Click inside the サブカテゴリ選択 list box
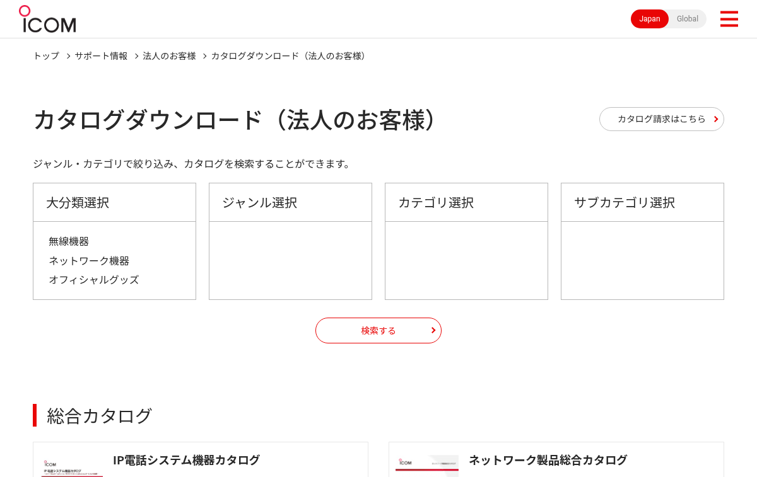This screenshot has width=757, height=477. click(x=642, y=260)
